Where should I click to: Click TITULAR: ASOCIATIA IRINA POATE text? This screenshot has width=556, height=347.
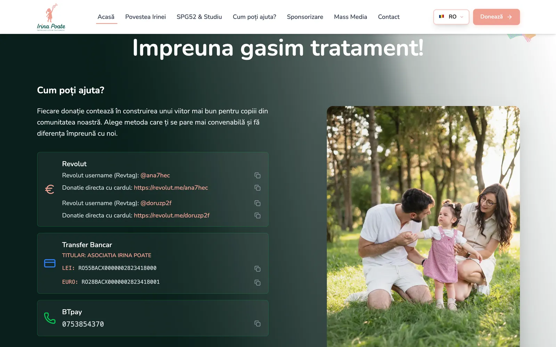click(107, 255)
